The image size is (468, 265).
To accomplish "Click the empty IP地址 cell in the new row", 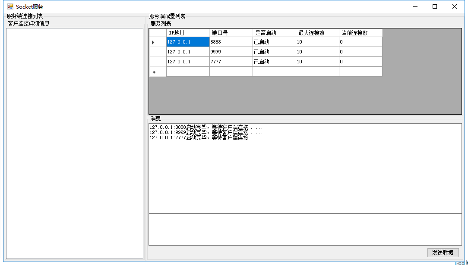I will pos(188,72).
